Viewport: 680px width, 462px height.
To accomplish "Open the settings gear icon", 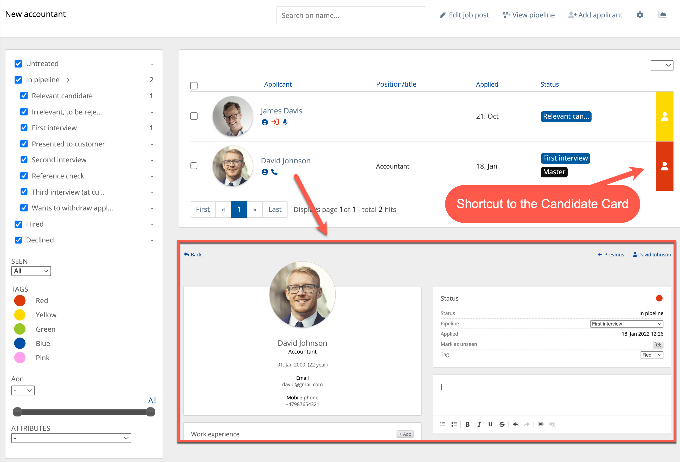I will tap(640, 15).
